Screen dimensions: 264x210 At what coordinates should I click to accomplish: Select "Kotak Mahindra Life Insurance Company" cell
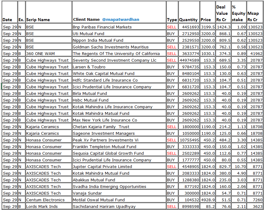pos(119,107)
